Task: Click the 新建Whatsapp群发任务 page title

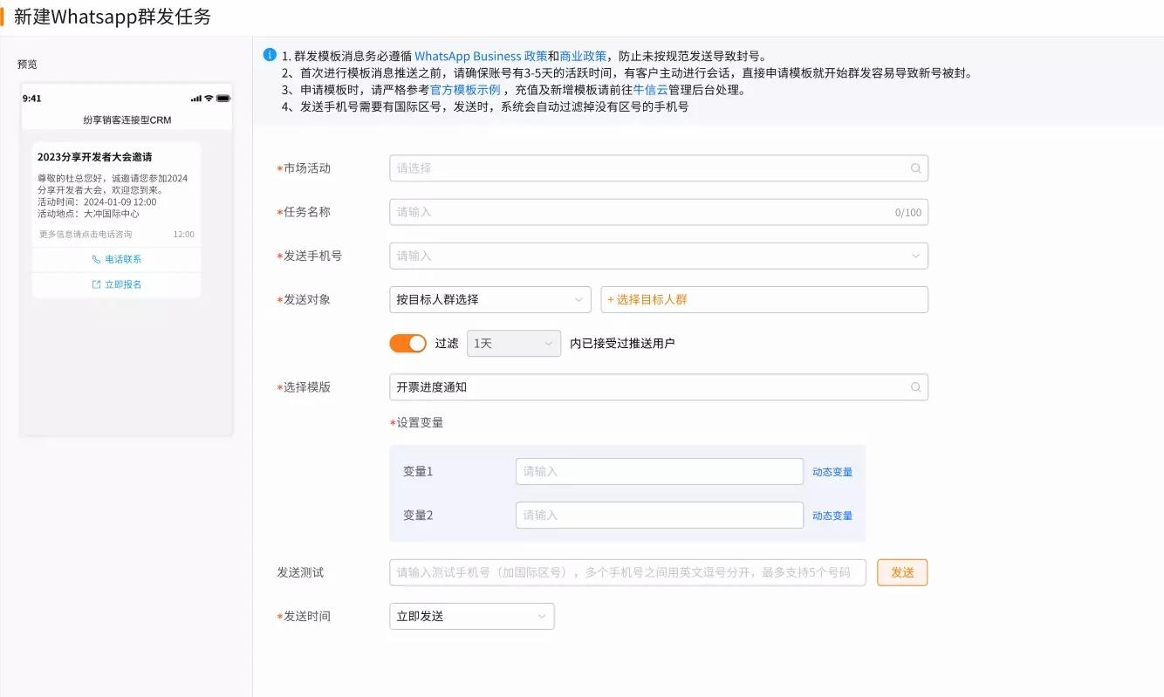Action: click(113, 17)
